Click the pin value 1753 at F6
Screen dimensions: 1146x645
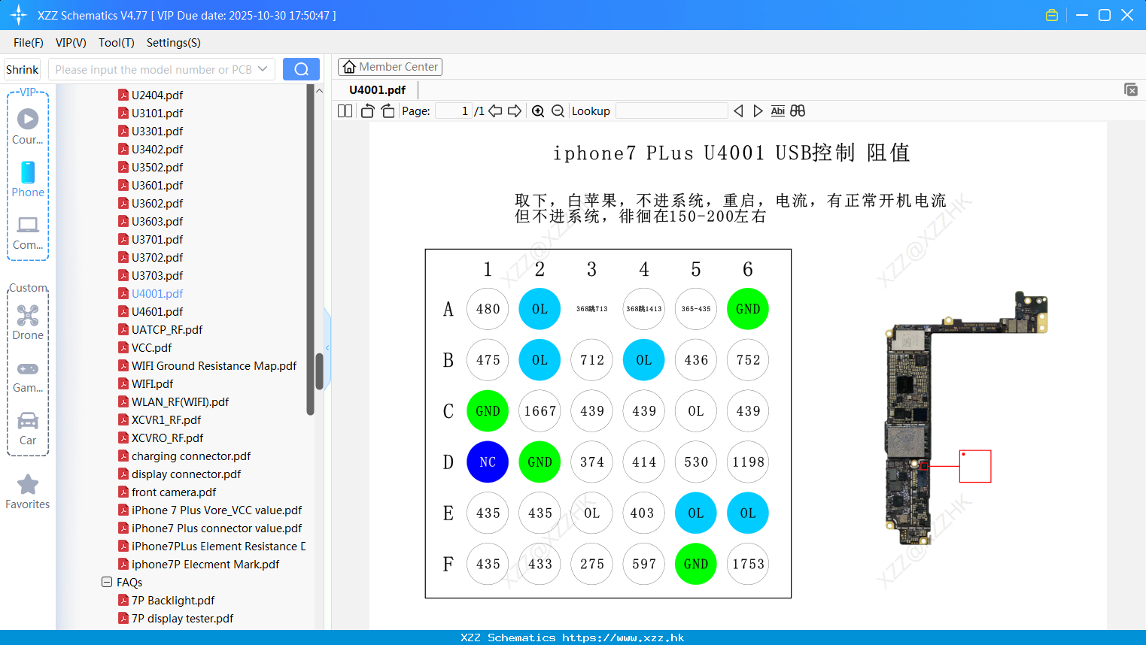[748, 564]
